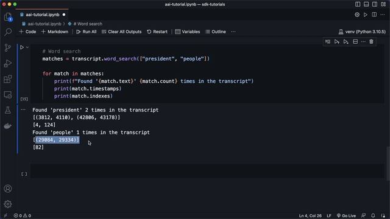Open errors and warnings in status bar

click(x=23, y=215)
